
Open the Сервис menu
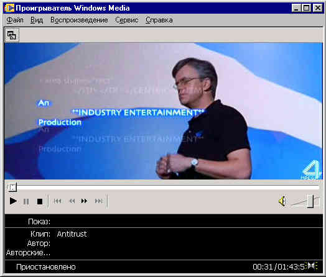(x=127, y=20)
